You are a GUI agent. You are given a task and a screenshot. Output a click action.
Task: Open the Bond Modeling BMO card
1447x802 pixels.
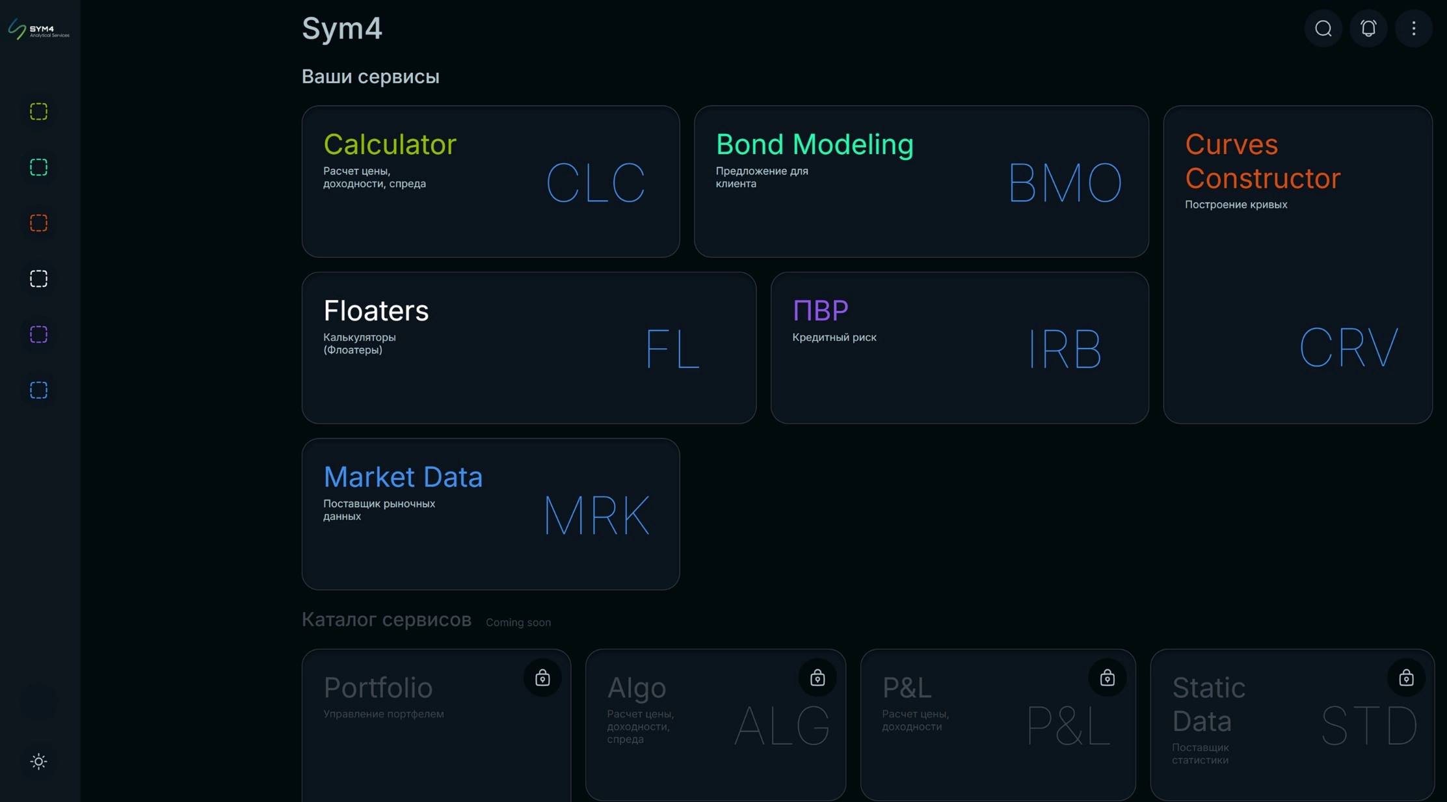921,181
